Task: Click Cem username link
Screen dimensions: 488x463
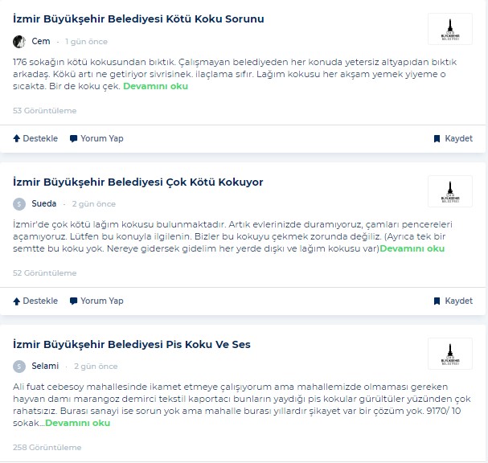Action: point(41,41)
